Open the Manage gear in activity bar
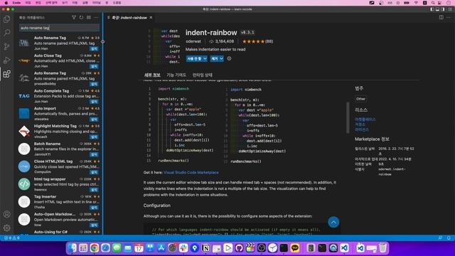 click(6, 228)
